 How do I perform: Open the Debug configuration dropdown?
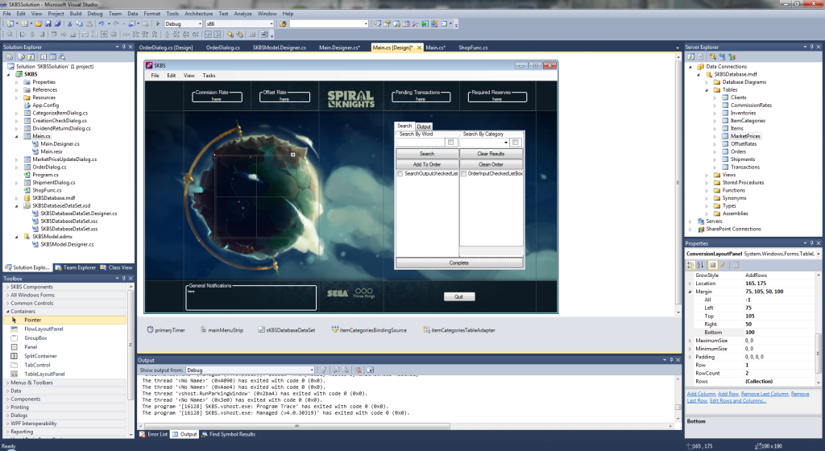coord(200,24)
